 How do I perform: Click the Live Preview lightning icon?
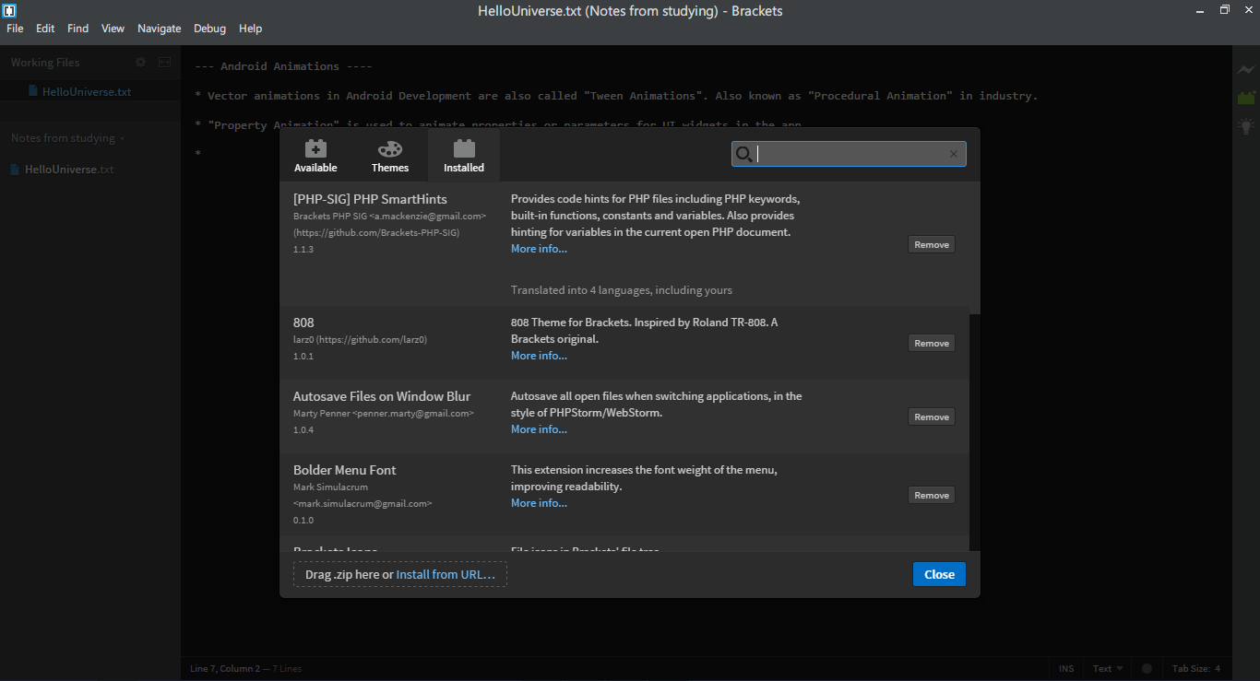(1246, 70)
